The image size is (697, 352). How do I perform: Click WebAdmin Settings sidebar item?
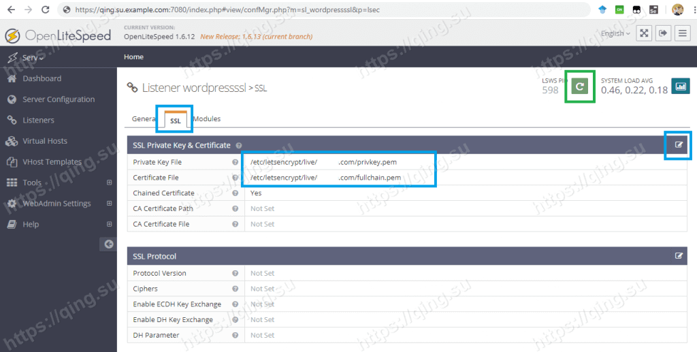point(56,204)
